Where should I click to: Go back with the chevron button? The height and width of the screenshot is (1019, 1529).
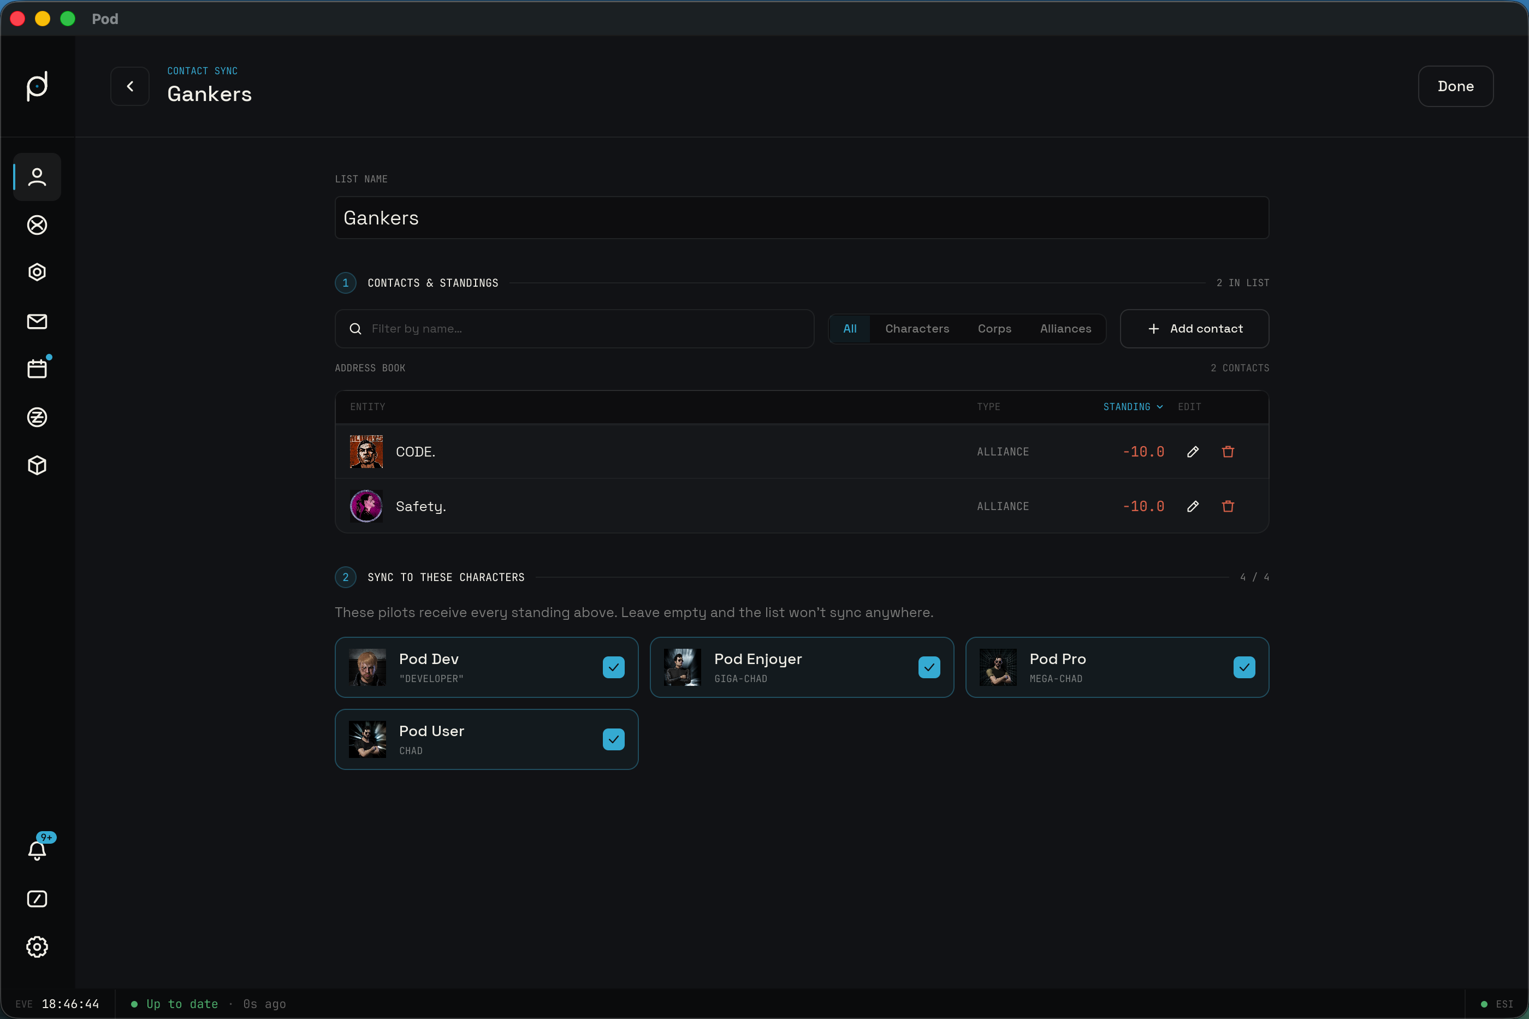pos(130,86)
